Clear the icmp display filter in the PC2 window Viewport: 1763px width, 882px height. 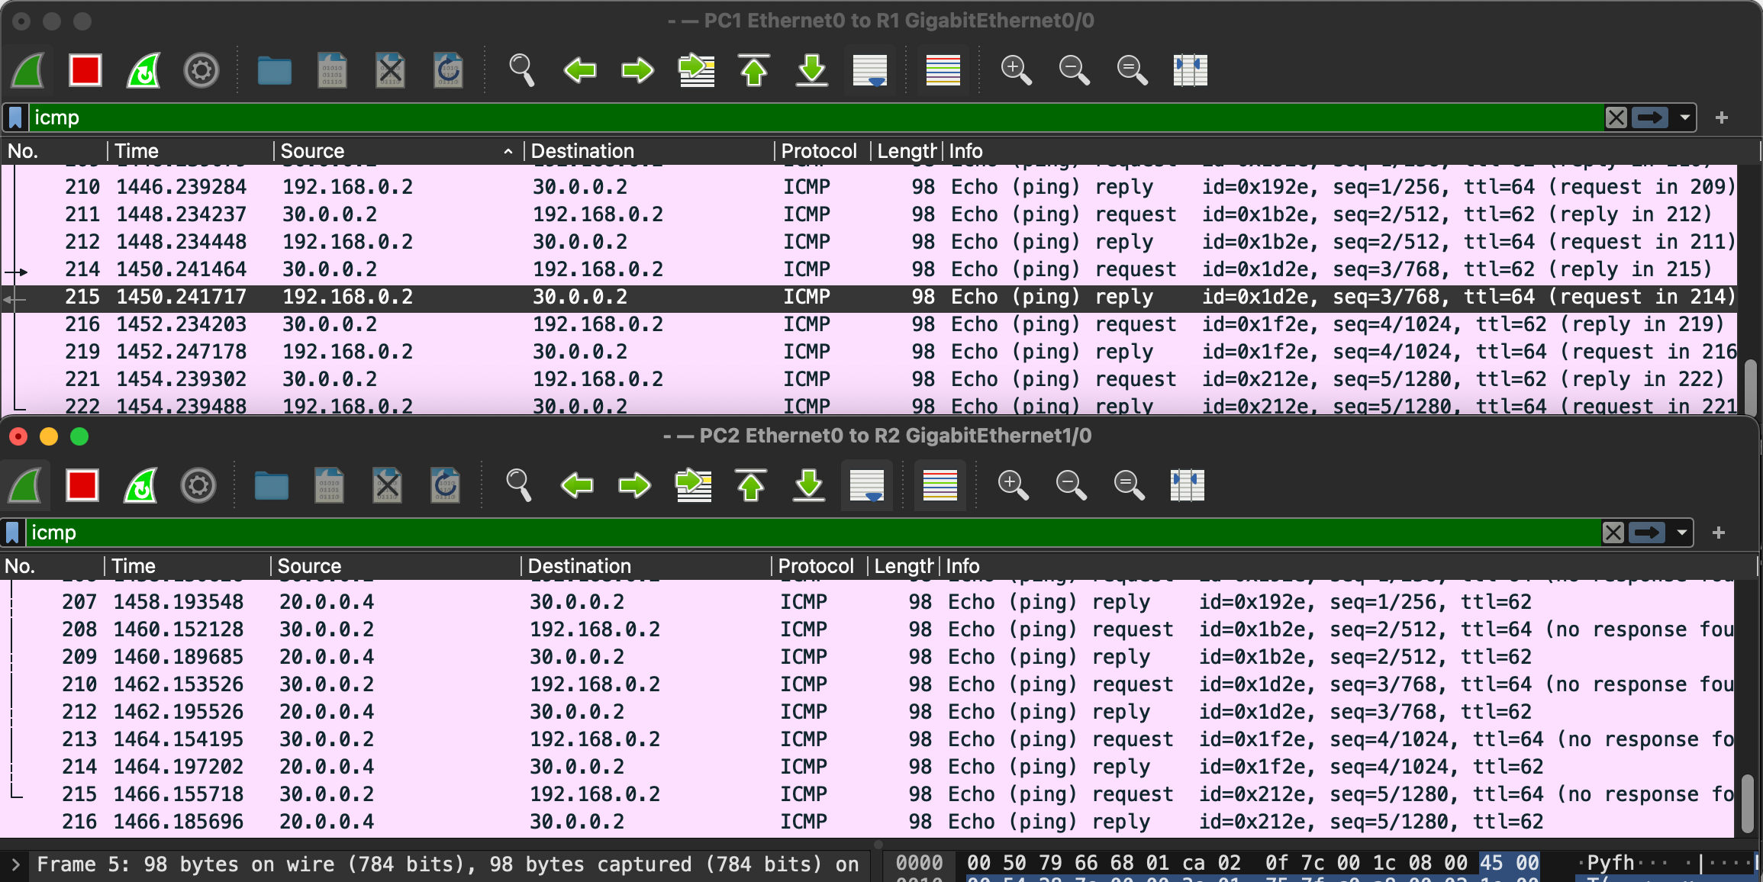1613,533
